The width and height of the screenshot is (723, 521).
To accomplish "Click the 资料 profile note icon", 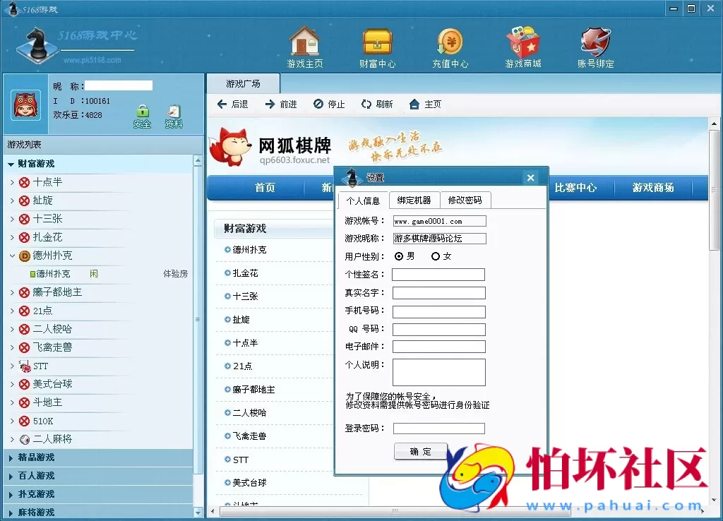I will point(174,112).
